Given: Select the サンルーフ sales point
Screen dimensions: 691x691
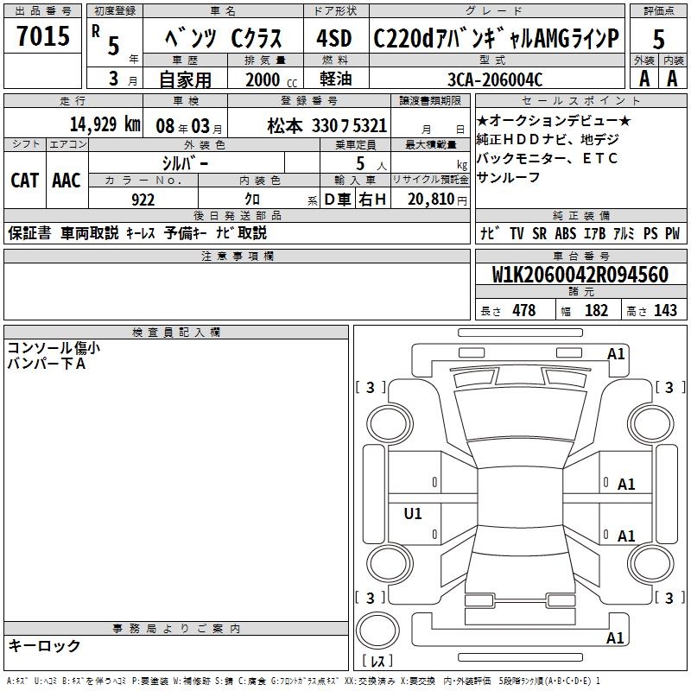Looking at the screenshot, I should (508, 177).
